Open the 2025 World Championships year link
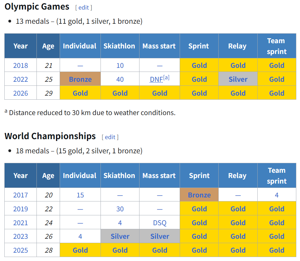The image size is (300, 261). tap(20, 250)
